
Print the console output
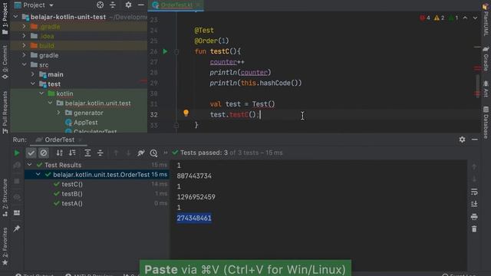474,216
